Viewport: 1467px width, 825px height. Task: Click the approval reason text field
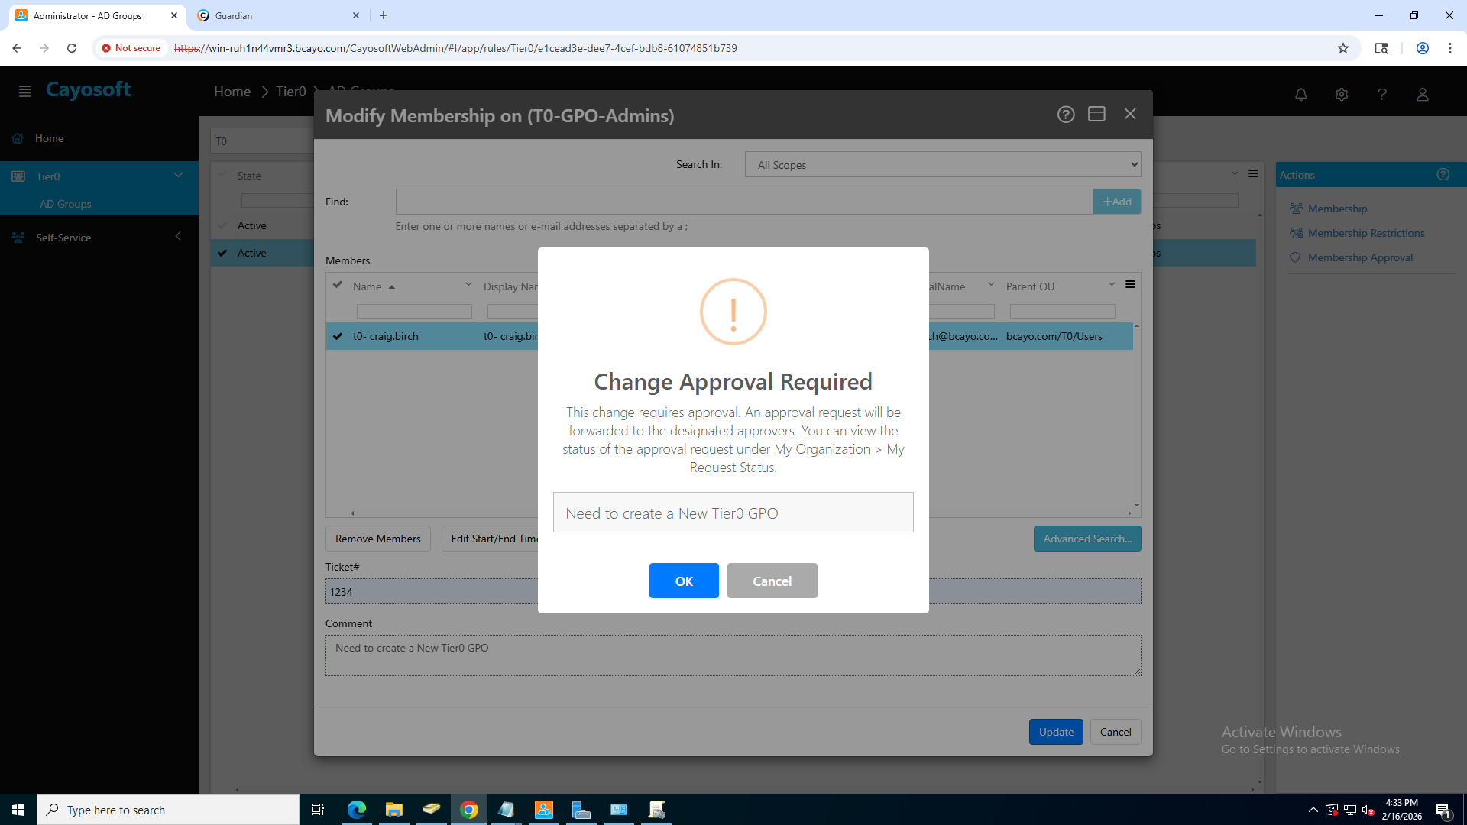pyautogui.click(x=733, y=513)
